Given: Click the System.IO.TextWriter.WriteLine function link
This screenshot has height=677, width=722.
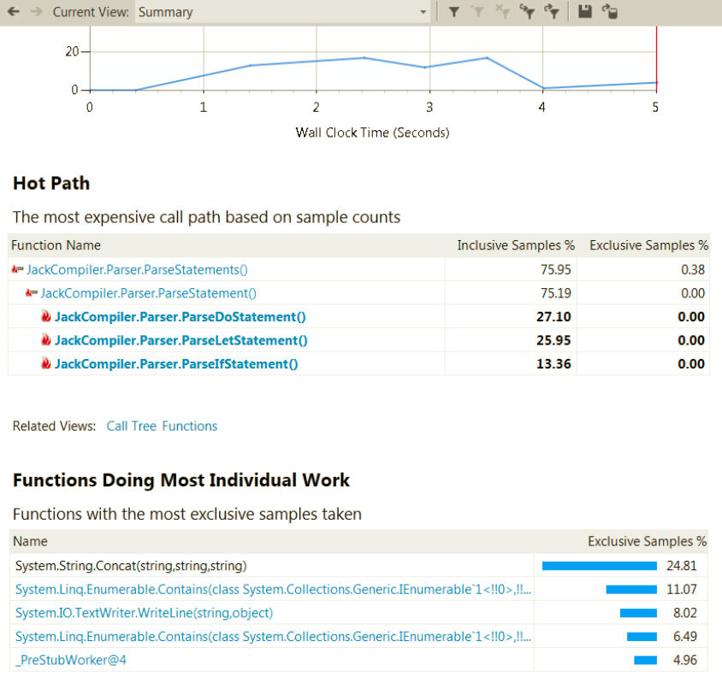Looking at the screenshot, I should pos(144,613).
